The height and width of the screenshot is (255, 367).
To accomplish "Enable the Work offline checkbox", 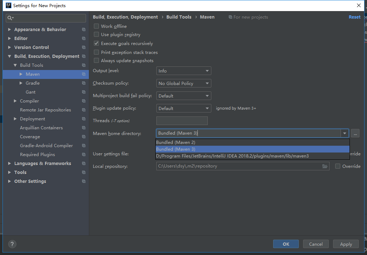I will coord(96,26).
